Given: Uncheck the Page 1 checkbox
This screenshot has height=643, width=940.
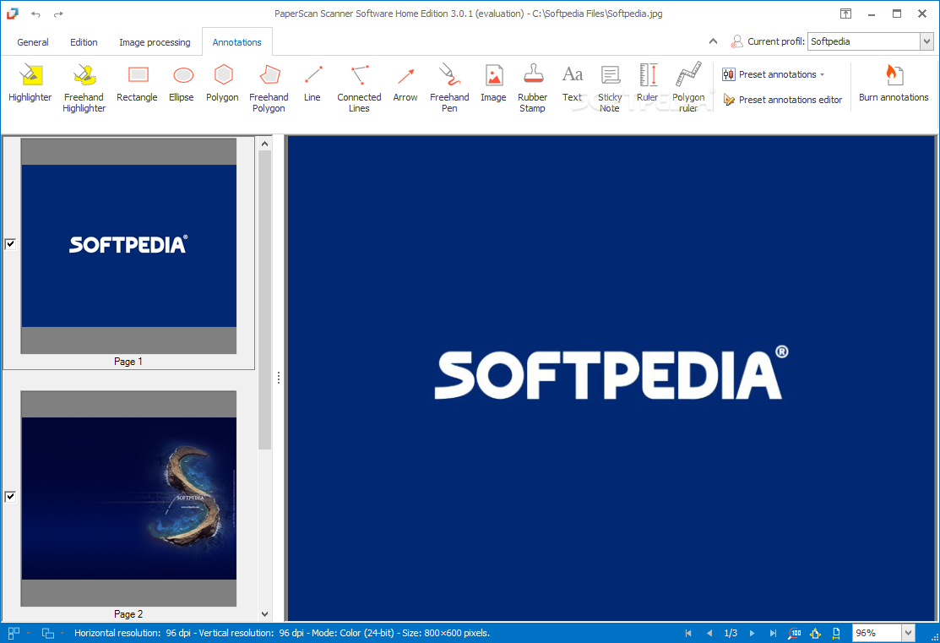Looking at the screenshot, I should 10,243.
